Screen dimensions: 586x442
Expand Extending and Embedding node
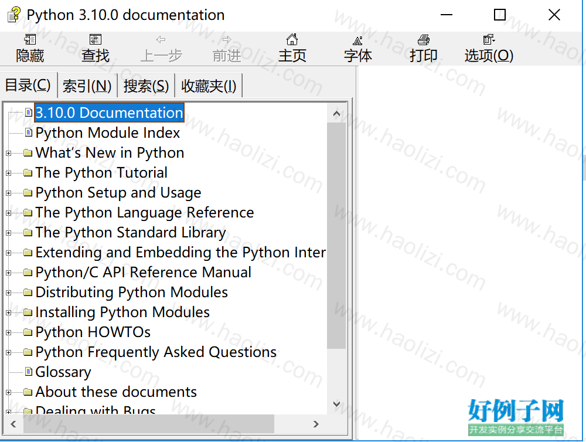click(x=9, y=253)
